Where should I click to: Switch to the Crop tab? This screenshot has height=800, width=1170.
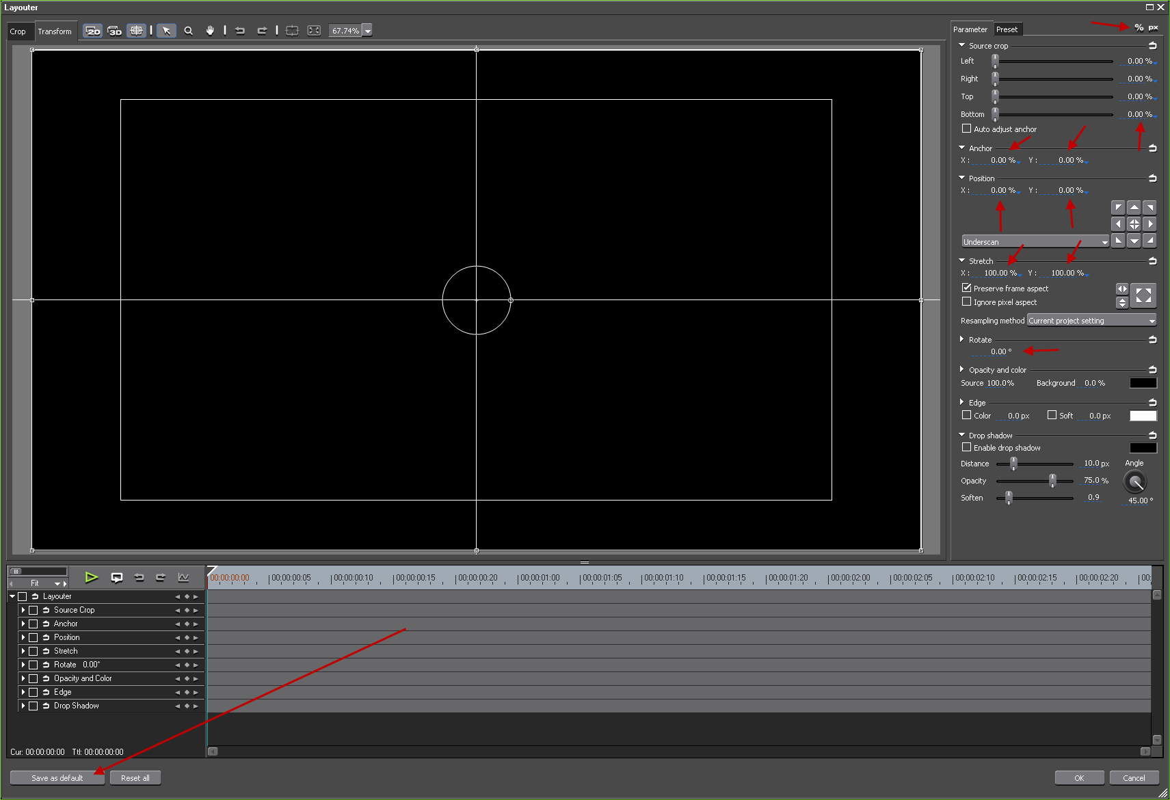[18, 31]
